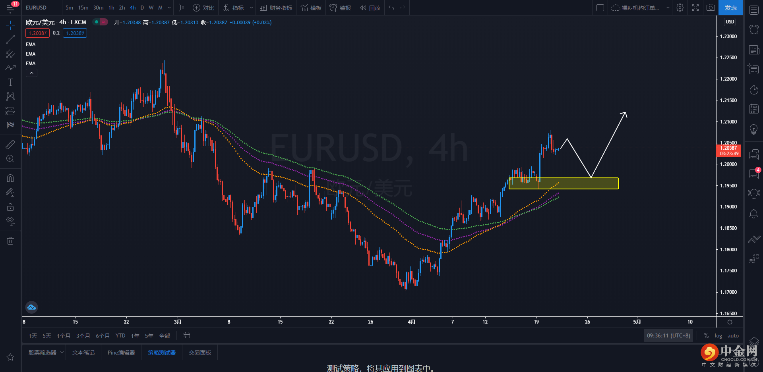Toggle auto scale on price axis

point(733,336)
